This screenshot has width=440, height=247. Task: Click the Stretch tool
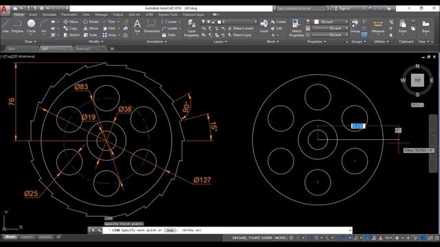[71, 35]
